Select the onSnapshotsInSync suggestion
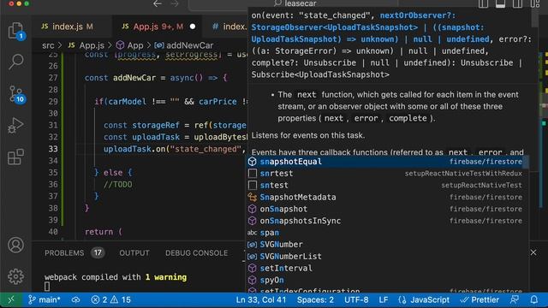 386,221
